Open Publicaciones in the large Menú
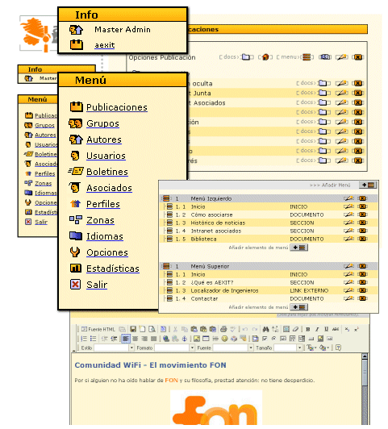This screenshot has width=388, height=429. [x=117, y=107]
